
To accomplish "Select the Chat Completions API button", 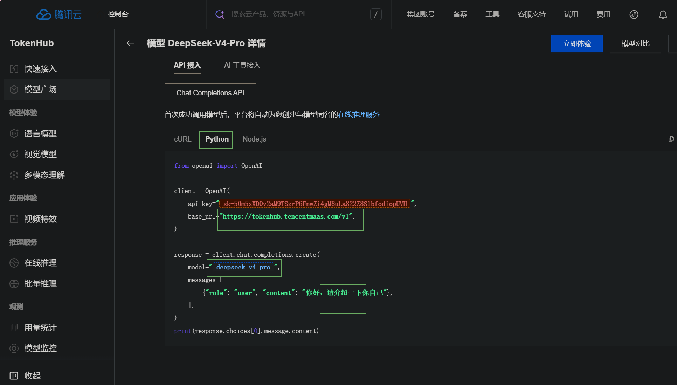I will pos(210,93).
